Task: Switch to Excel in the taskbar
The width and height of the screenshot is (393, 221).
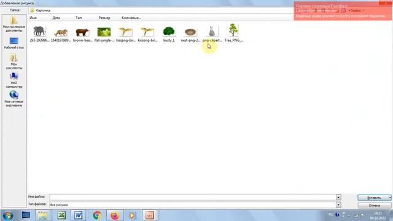Action: [61, 215]
